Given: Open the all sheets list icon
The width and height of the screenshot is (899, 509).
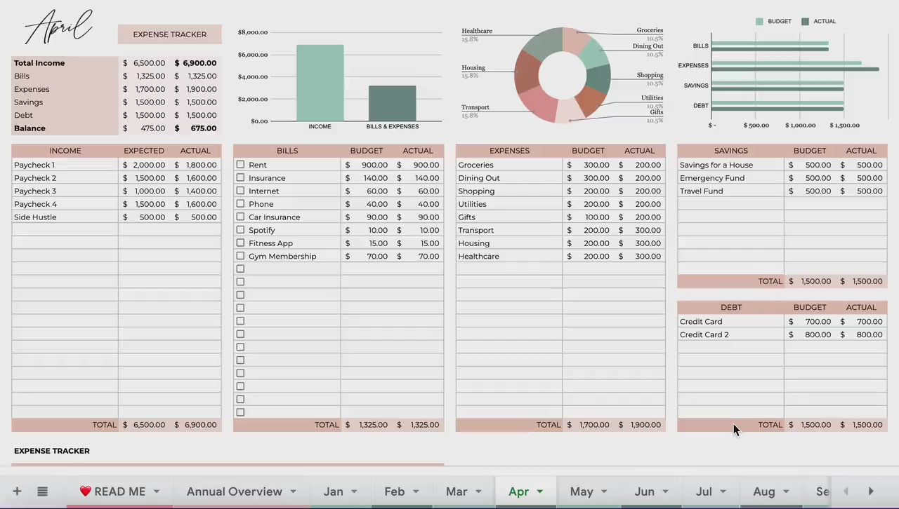Looking at the screenshot, I should (42, 491).
